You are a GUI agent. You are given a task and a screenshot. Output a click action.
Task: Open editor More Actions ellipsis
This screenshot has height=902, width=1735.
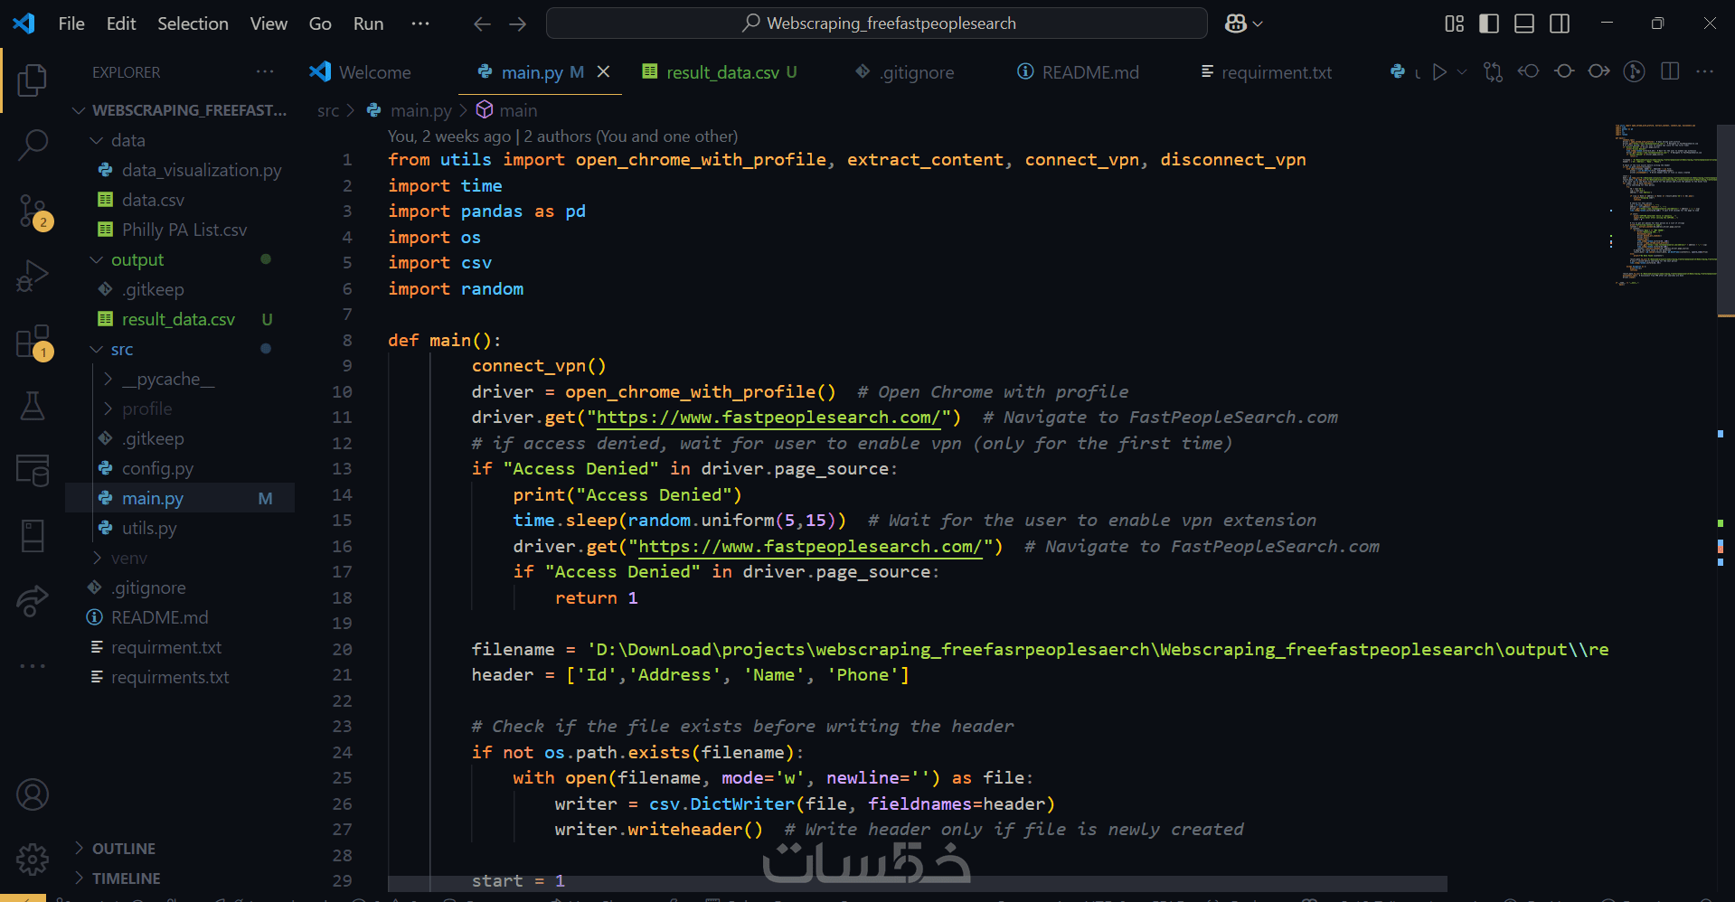pos(1705,71)
